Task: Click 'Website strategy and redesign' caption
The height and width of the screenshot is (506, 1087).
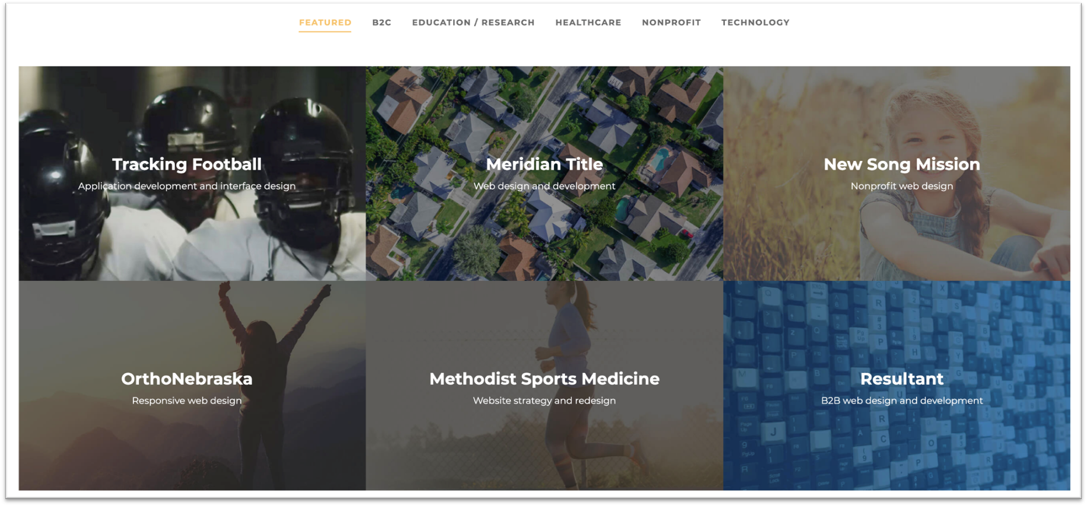Action: click(544, 400)
